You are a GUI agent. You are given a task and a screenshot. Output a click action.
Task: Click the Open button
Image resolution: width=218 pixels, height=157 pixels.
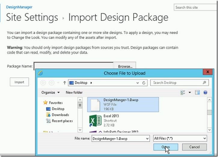tap(166, 147)
